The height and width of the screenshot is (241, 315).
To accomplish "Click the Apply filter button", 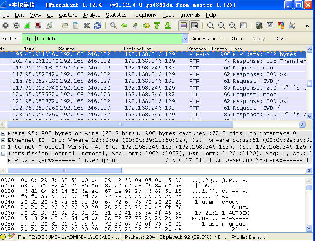I will [x=259, y=39].
